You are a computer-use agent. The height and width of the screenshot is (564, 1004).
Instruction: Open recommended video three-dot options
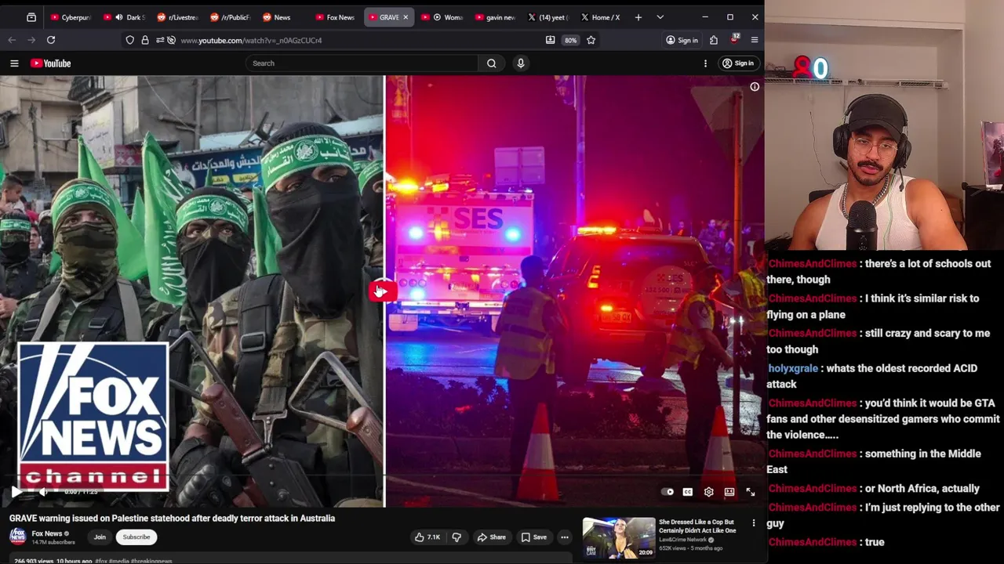(x=754, y=523)
